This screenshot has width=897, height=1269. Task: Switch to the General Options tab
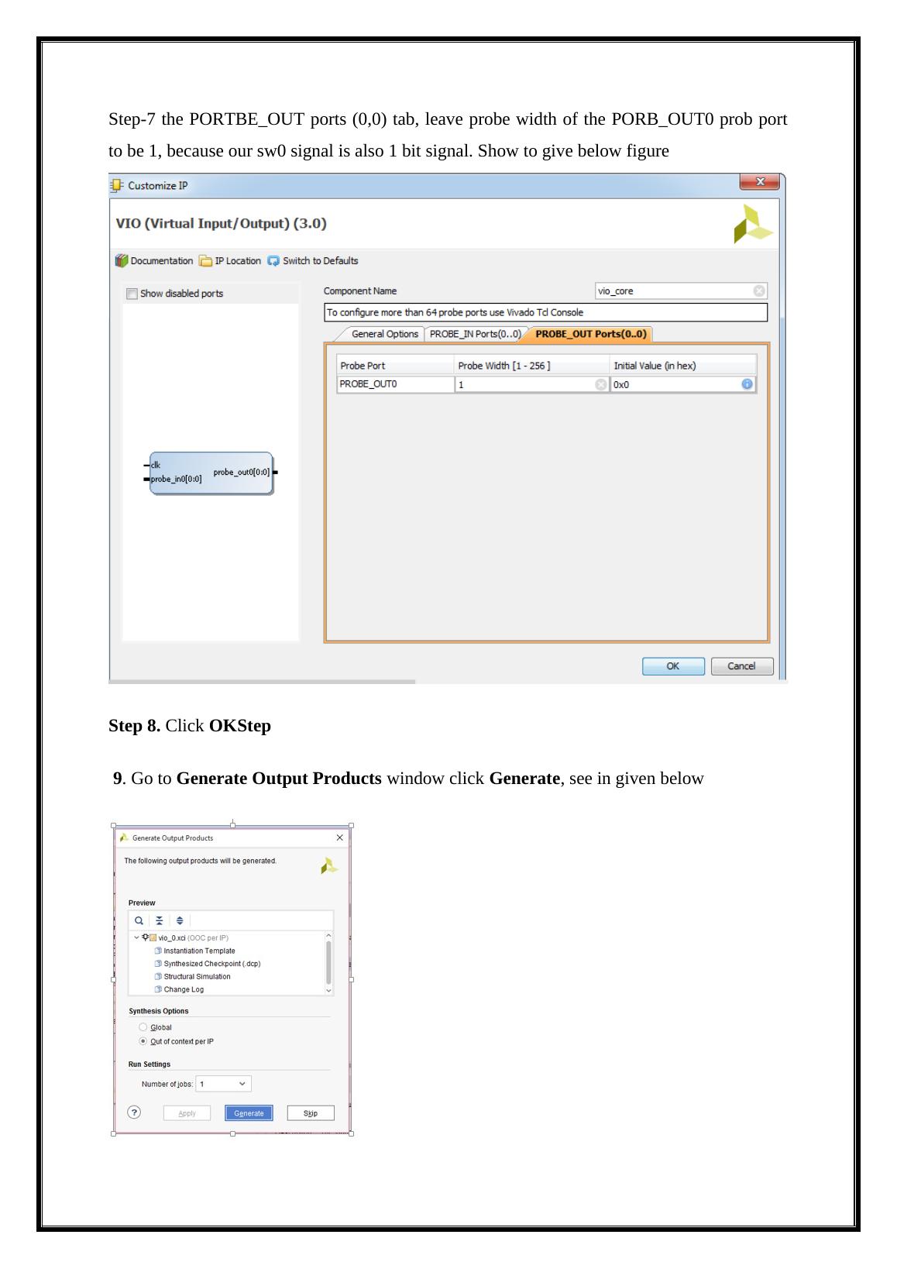[384, 334]
